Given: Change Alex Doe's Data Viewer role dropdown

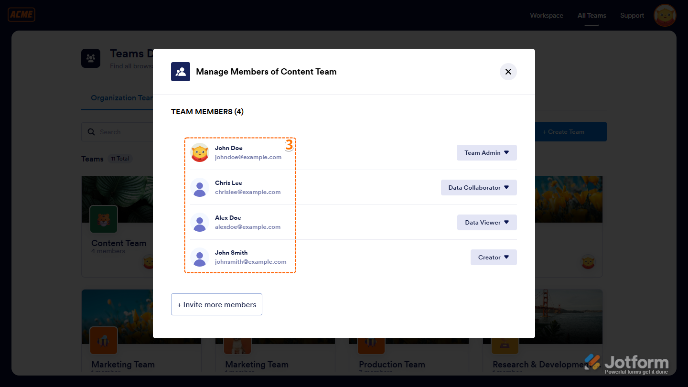Looking at the screenshot, I should [487, 222].
